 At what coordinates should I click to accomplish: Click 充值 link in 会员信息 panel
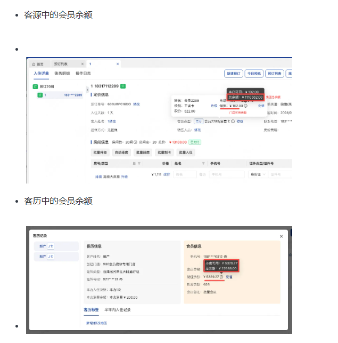[x=229, y=277]
